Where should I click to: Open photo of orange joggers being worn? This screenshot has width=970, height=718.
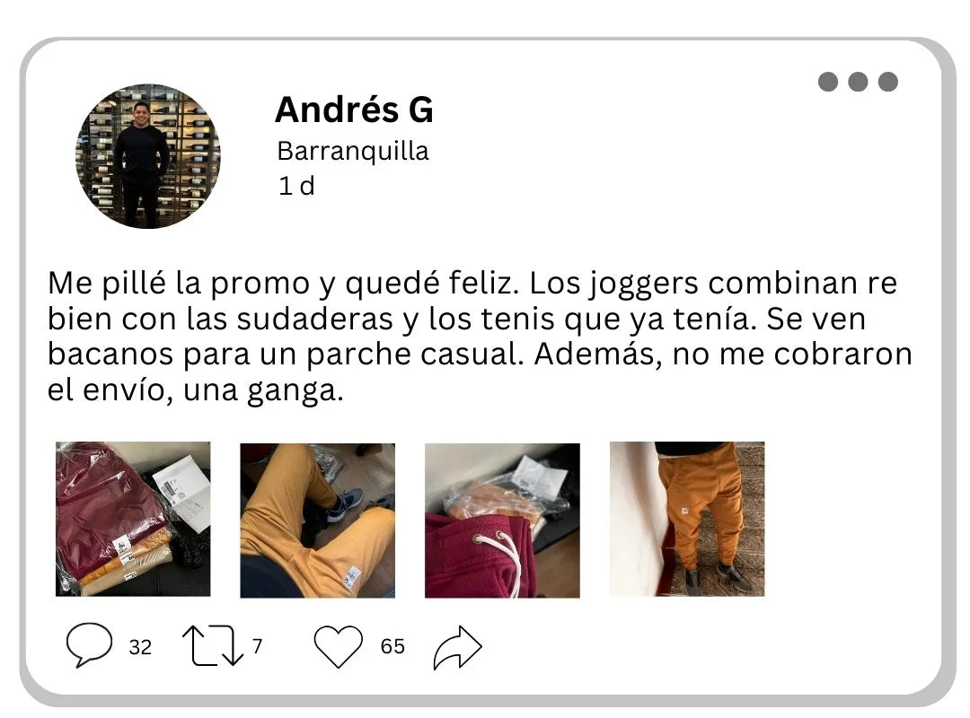[687, 519]
